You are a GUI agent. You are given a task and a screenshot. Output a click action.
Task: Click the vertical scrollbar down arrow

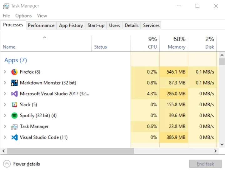click(x=222, y=144)
